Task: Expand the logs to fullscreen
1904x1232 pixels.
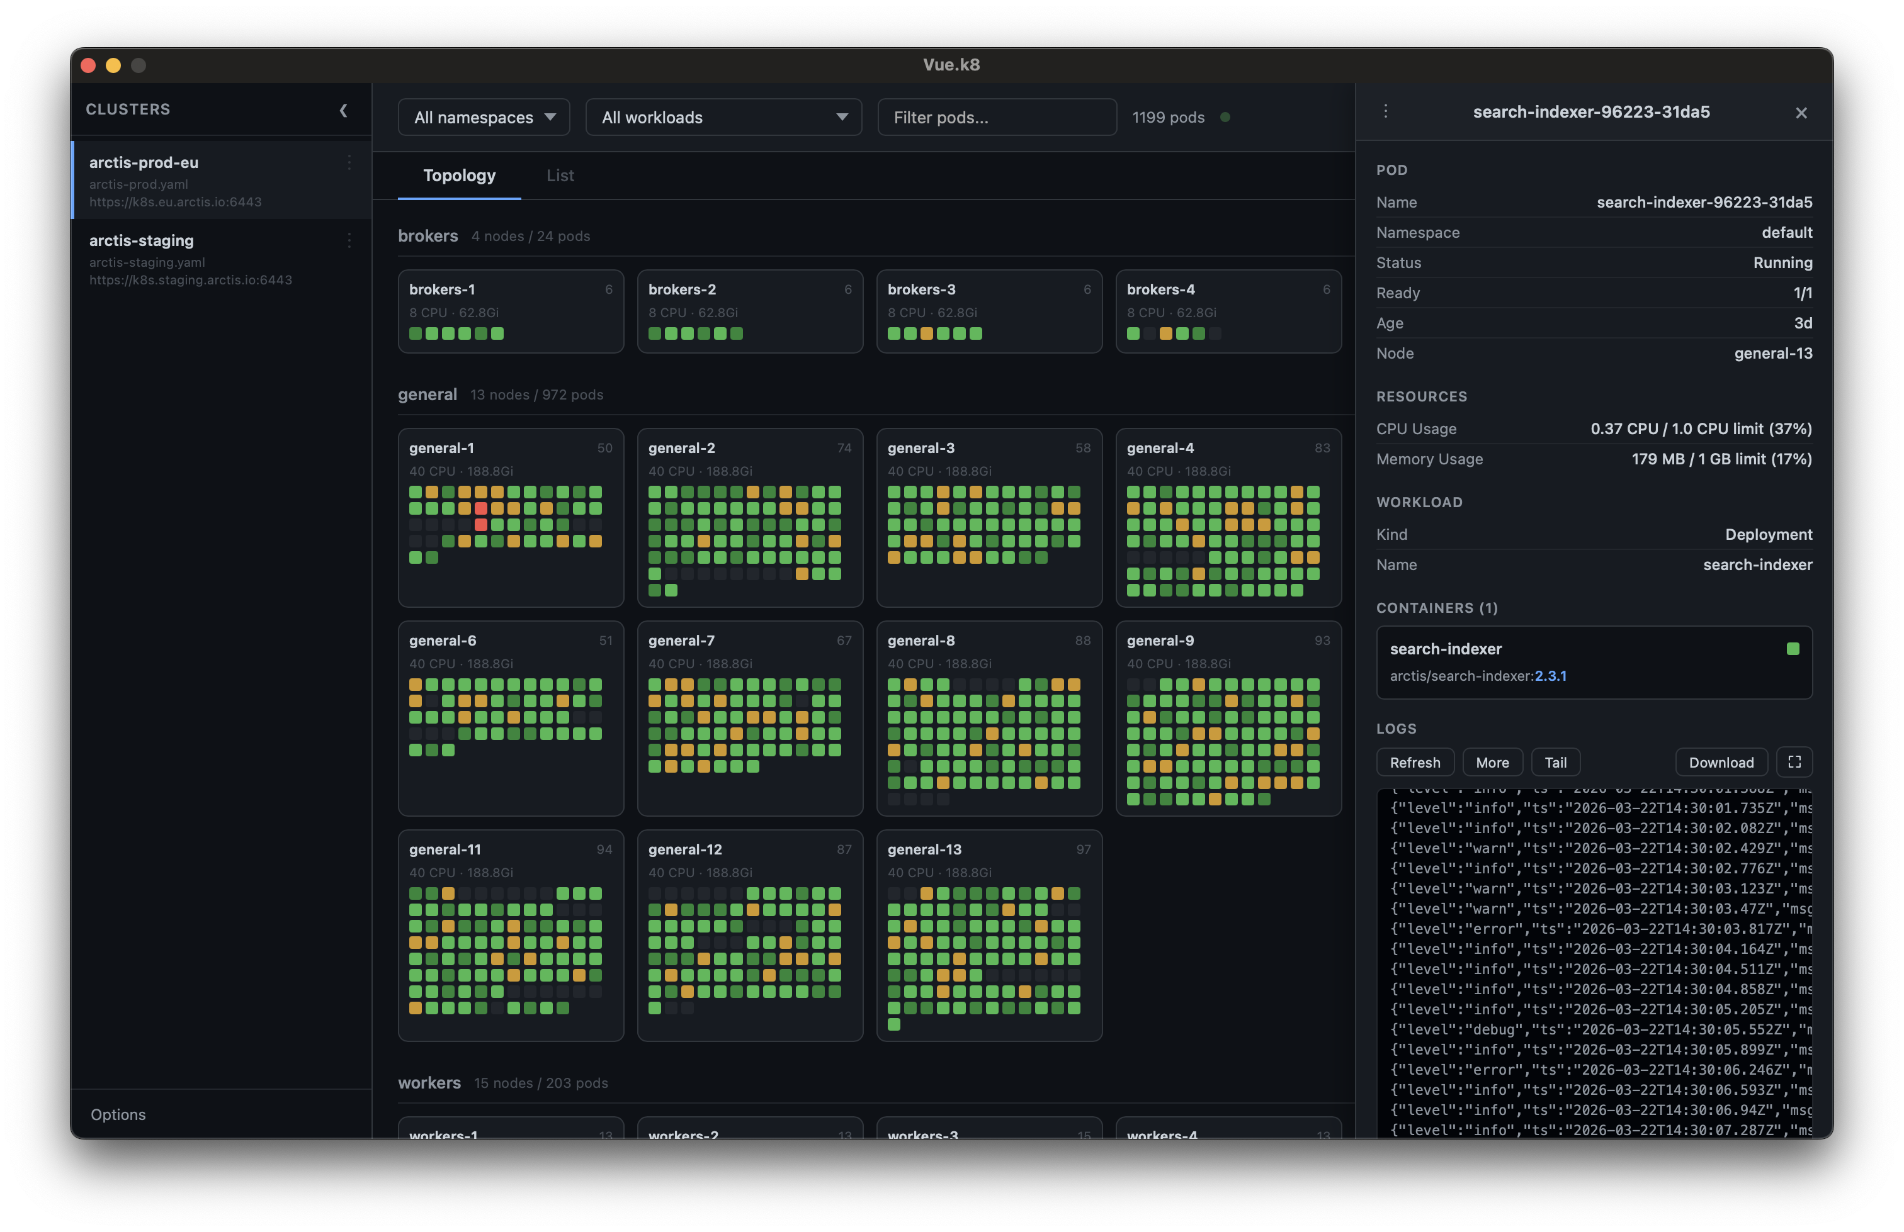Action: [x=1794, y=762]
